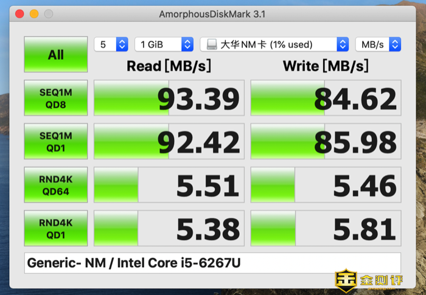Change the MB/s unit selector
This screenshot has width=426, height=295.
click(378, 44)
